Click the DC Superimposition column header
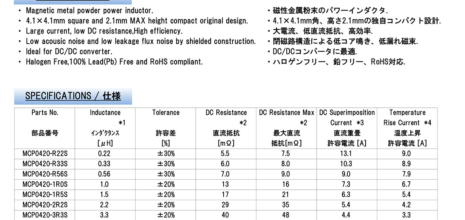 click(347, 113)
